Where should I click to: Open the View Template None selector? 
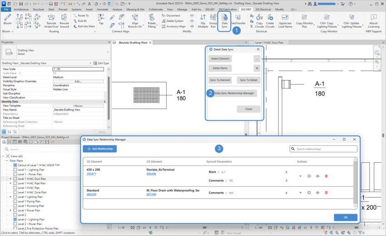coord(78,106)
